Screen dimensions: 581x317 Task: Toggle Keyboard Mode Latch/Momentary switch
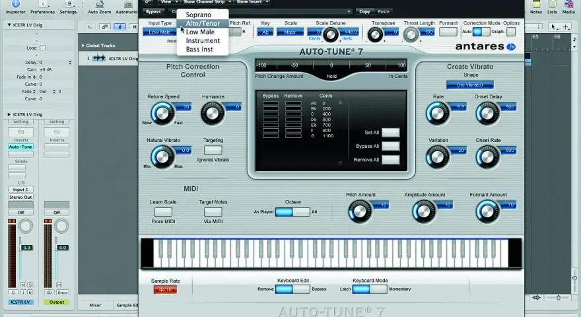[370, 289]
